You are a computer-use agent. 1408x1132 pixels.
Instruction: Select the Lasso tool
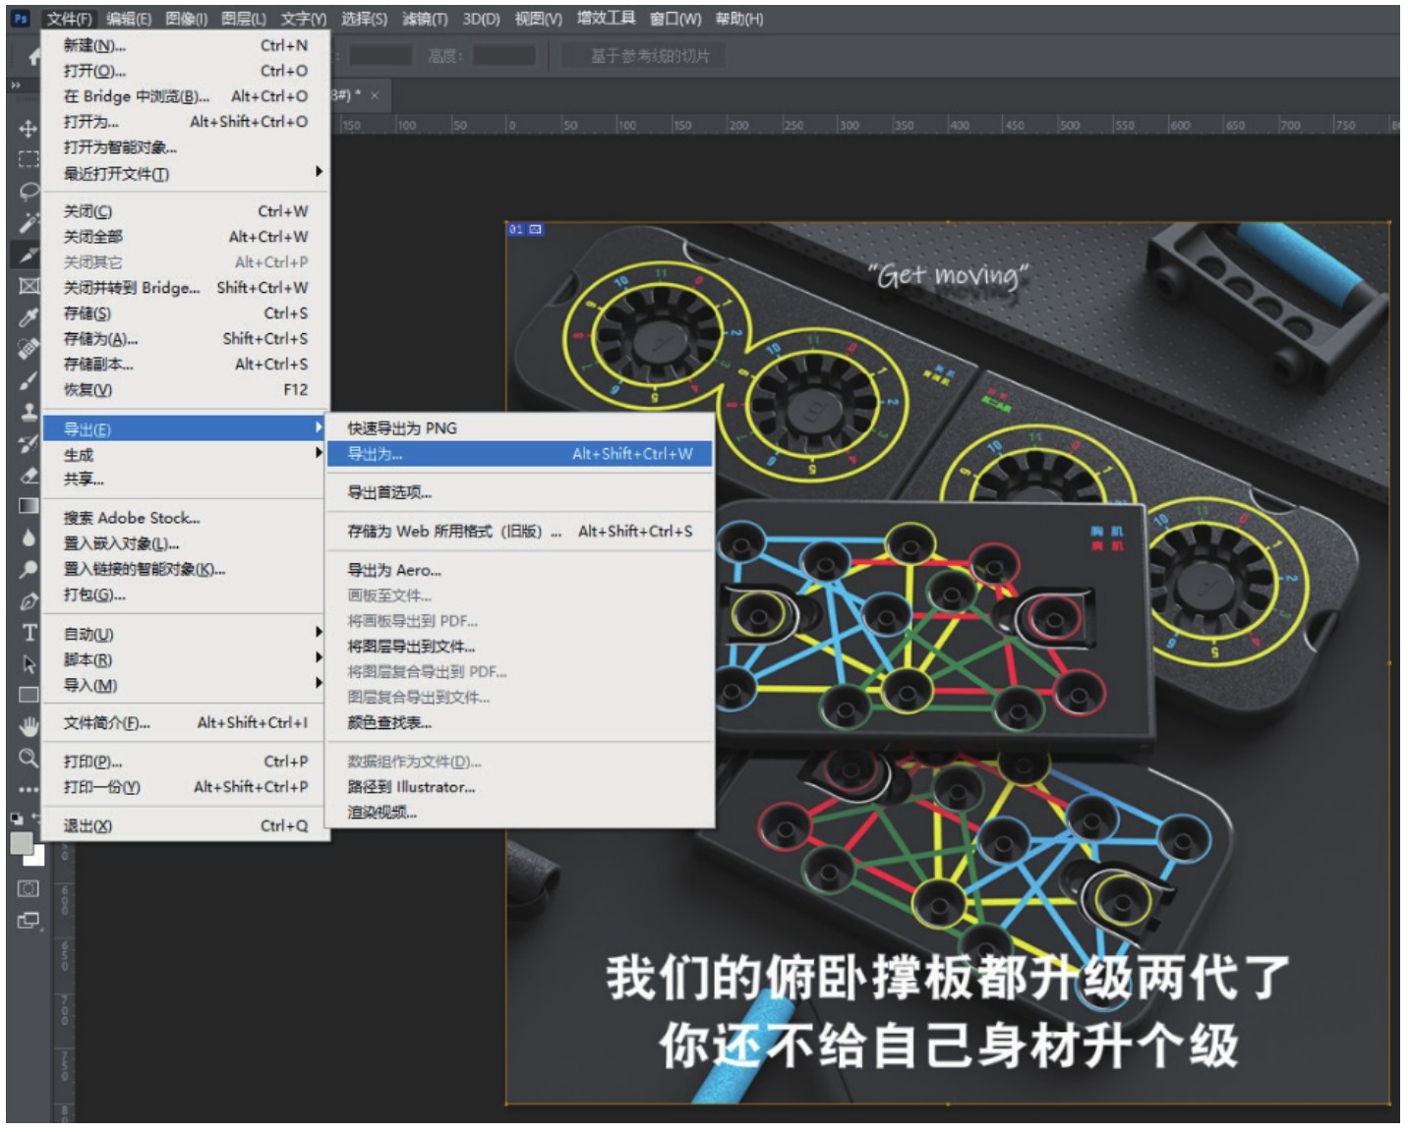[29, 191]
